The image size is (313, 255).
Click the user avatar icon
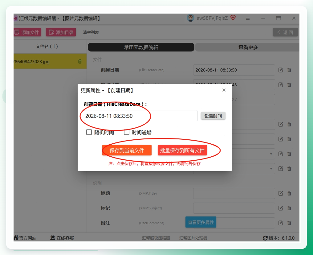pyautogui.click(x=190, y=18)
